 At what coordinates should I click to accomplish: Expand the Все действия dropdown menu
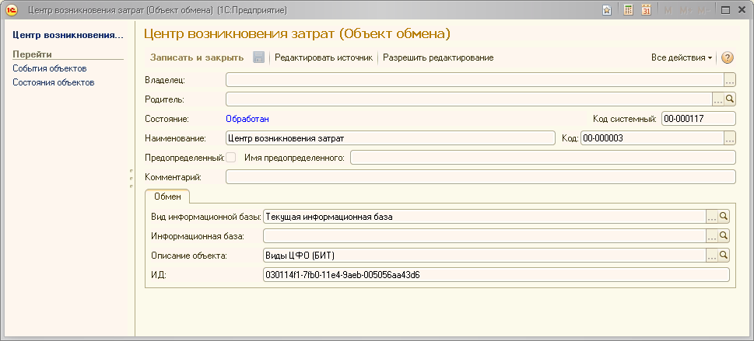[681, 58]
